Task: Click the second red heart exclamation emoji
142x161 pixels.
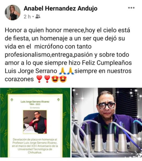Action: point(47,79)
